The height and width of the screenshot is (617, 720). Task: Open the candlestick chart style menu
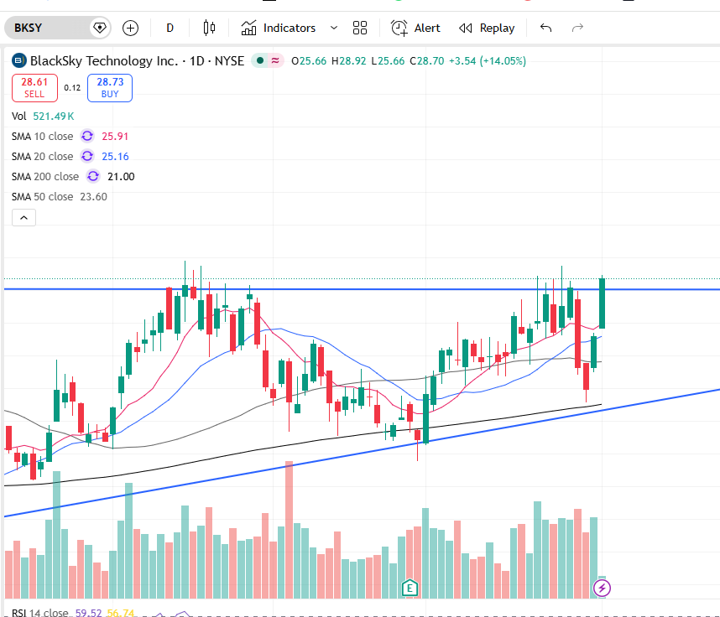coord(209,28)
